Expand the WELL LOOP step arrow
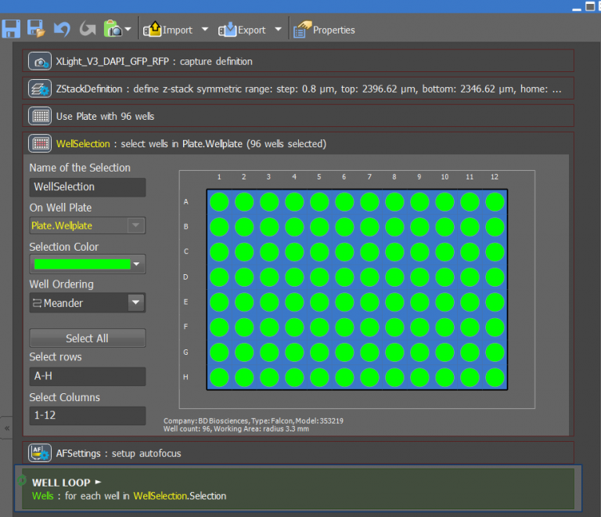601x517 pixels. (98, 483)
